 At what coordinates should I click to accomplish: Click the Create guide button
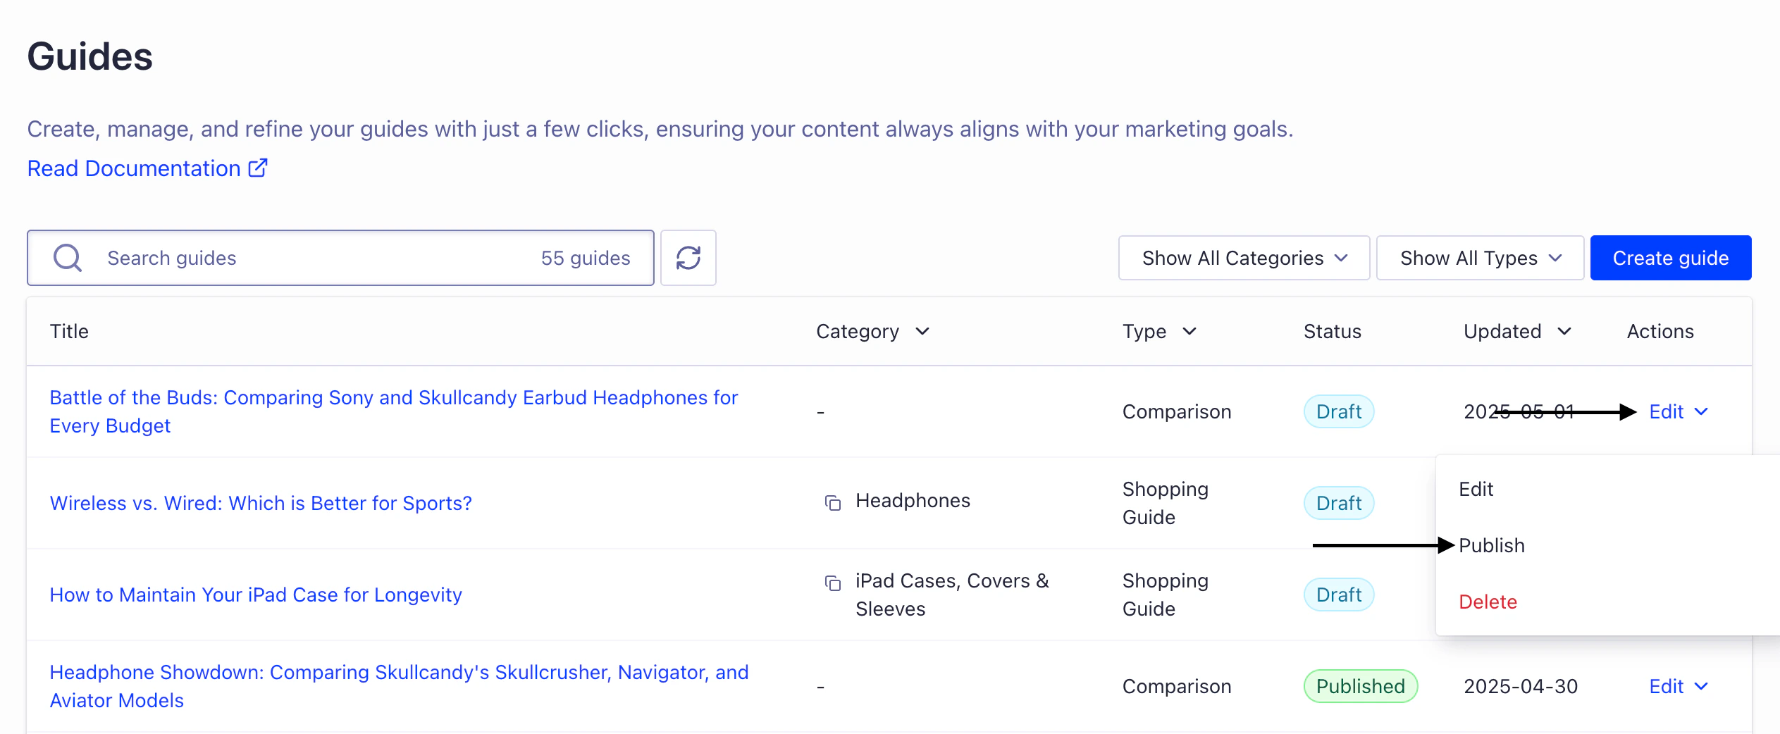click(x=1671, y=258)
